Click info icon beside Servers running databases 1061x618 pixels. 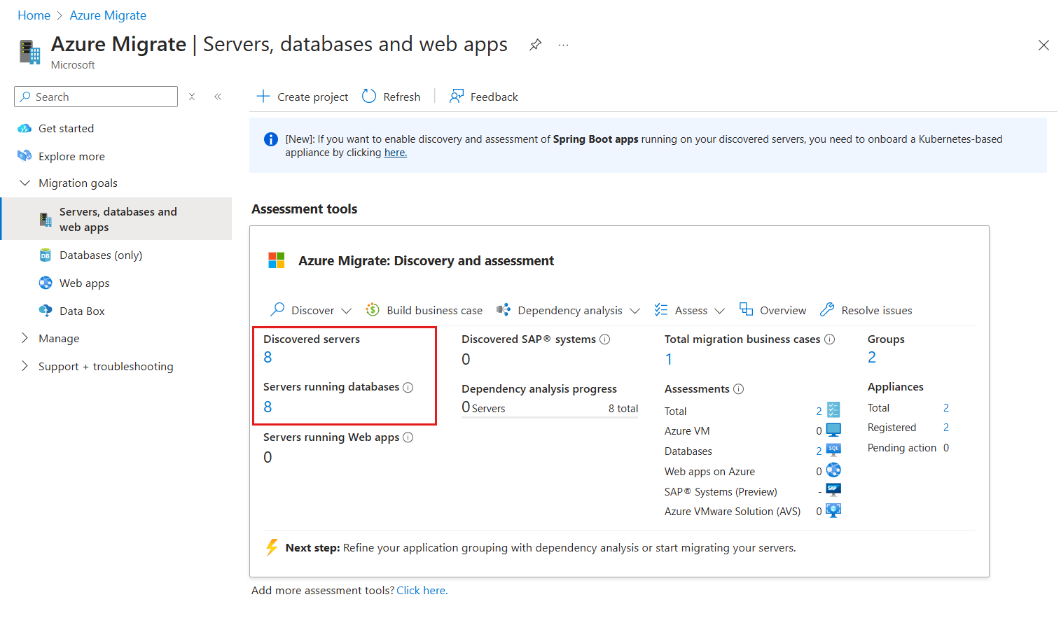click(x=408, y=387)
